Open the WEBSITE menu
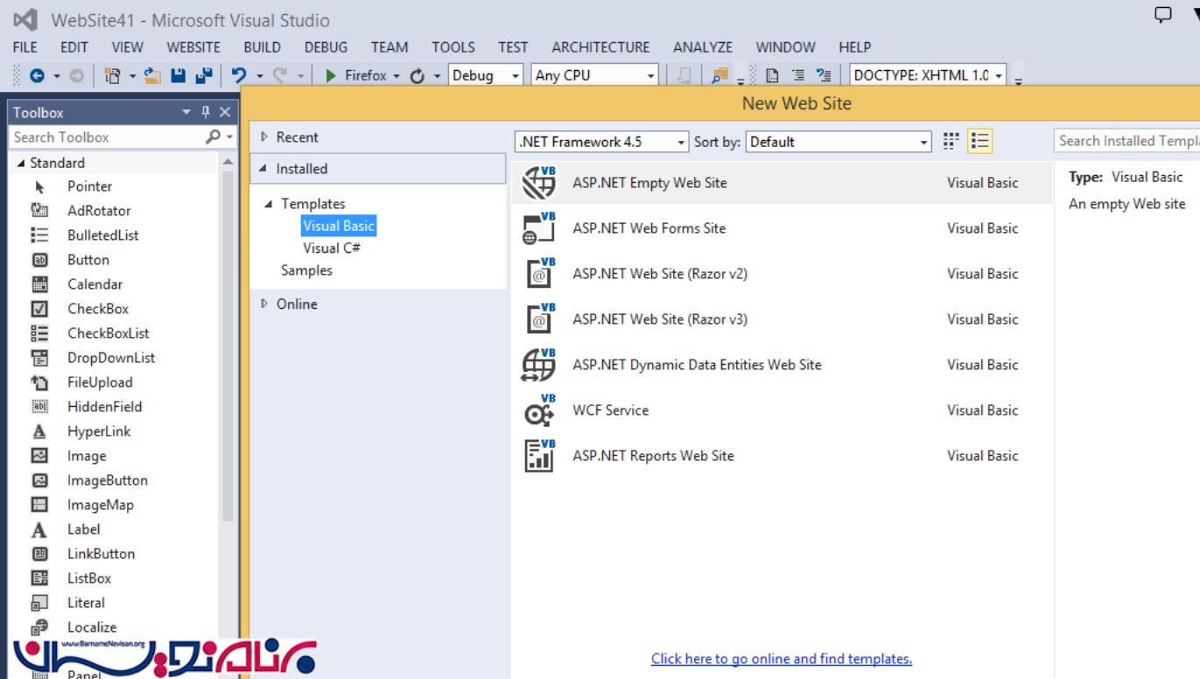This screenshot has height=679, width=1200. 193,47
